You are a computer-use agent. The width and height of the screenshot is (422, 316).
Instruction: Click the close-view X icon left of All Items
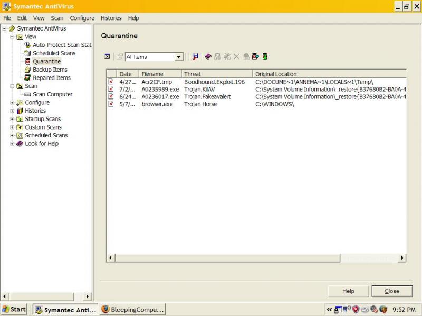pos(107,56)
